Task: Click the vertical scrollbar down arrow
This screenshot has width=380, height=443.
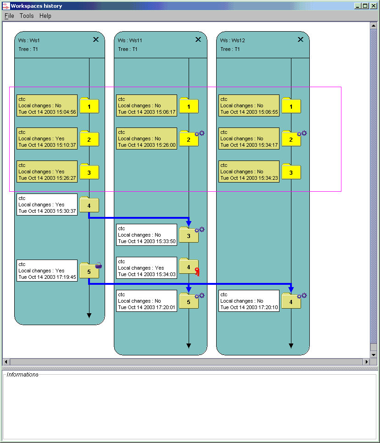Action: tap(373, 354)
